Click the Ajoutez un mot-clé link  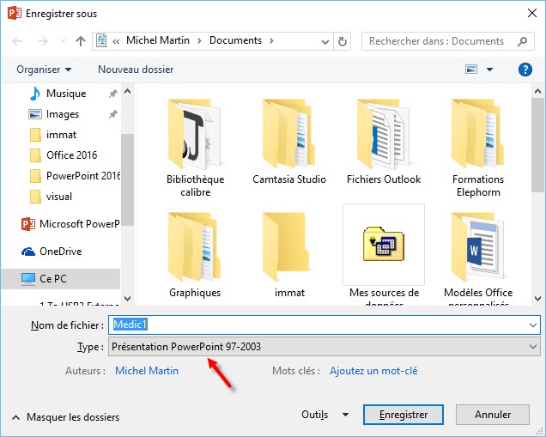(x=373, y=371)
